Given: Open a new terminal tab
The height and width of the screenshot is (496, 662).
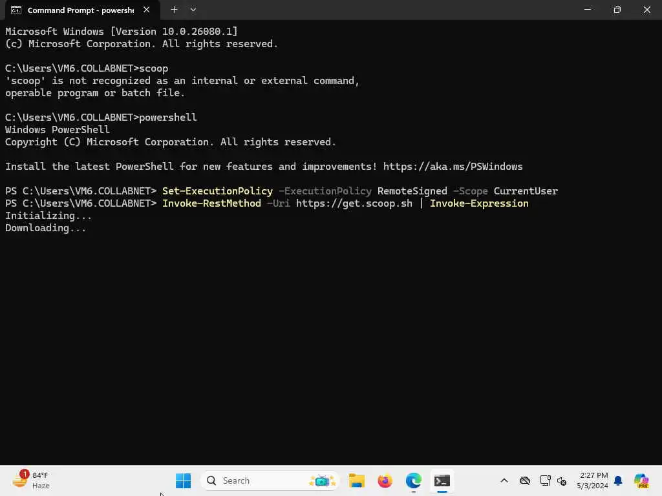Looking at the screenshot, I should pyautogui.click(x=174, y=10).
